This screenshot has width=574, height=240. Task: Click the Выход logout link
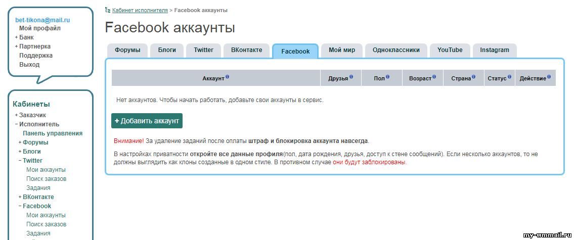tap(29, 65)
